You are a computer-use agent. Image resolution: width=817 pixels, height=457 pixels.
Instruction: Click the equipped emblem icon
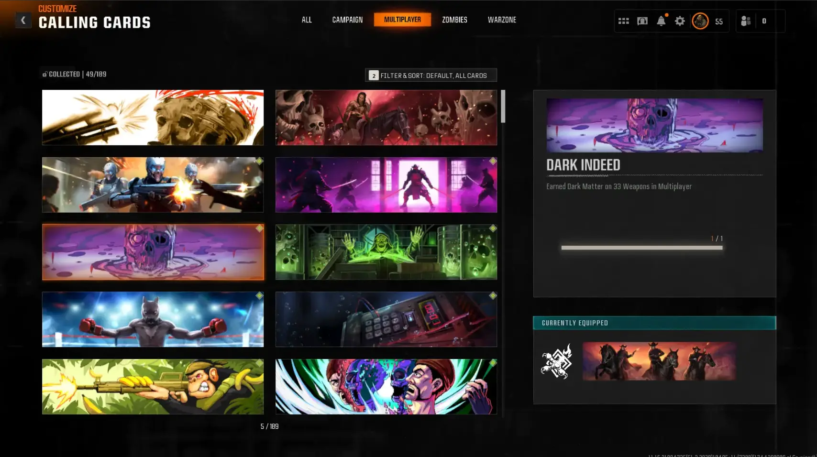pos(557,361)
